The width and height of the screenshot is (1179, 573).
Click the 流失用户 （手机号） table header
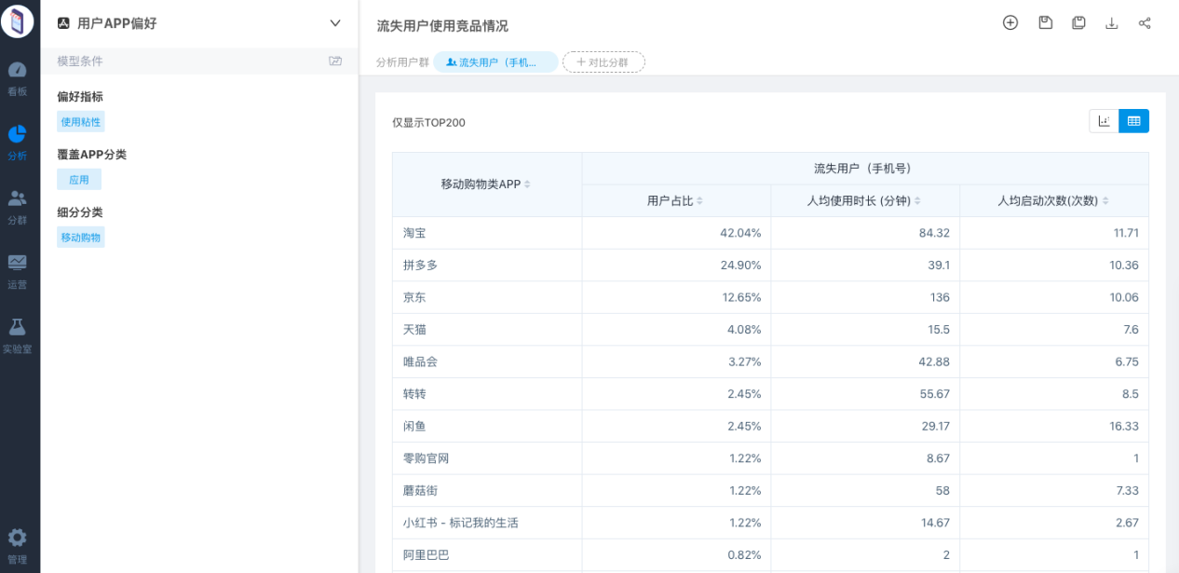[865, 169]
